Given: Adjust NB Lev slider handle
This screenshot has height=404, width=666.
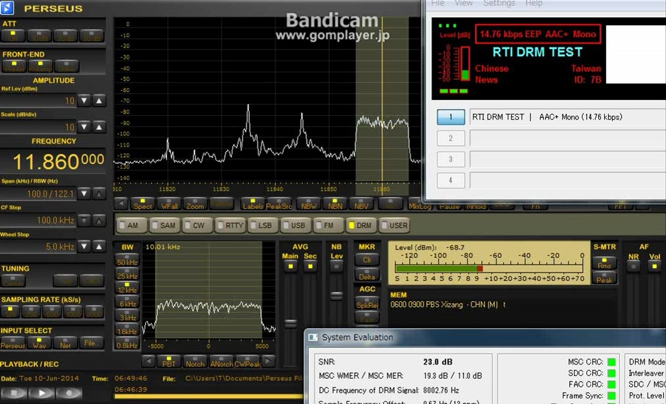Looking at the screenshot, I should [x=336, y=296].
